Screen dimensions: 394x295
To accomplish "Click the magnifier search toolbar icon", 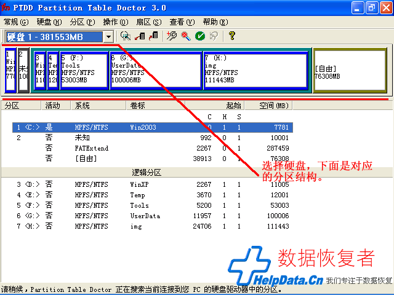I will (x=125, y=36).
